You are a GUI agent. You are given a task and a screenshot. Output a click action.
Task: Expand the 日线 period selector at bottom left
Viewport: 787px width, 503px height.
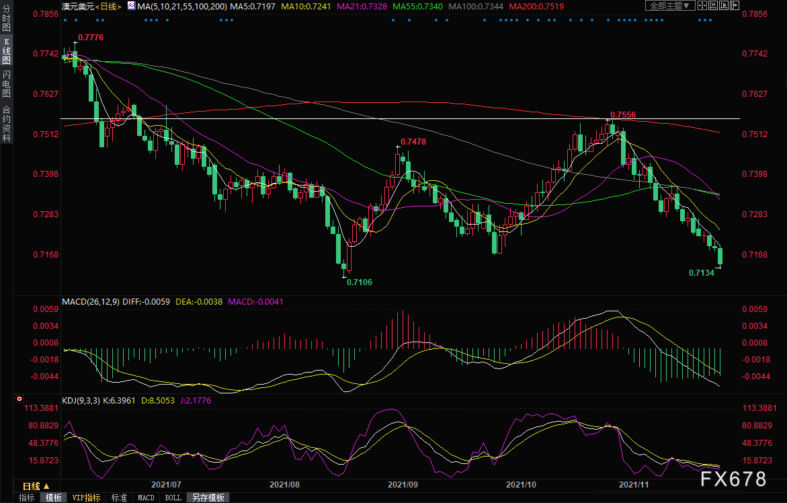[36, 486]
